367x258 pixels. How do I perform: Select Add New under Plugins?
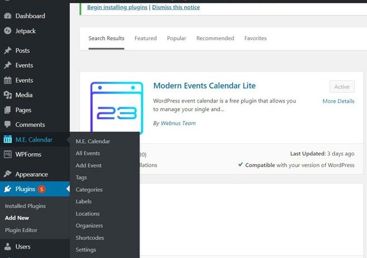17,218
